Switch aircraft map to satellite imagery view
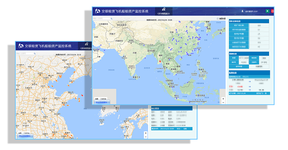 (103, 99)
